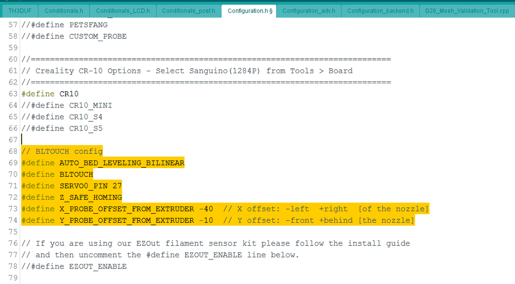
Task: Switch to the TH3DUF tab
Action: 20,11
